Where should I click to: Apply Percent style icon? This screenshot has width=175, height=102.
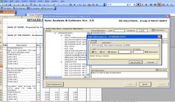[x=172, y=5]
